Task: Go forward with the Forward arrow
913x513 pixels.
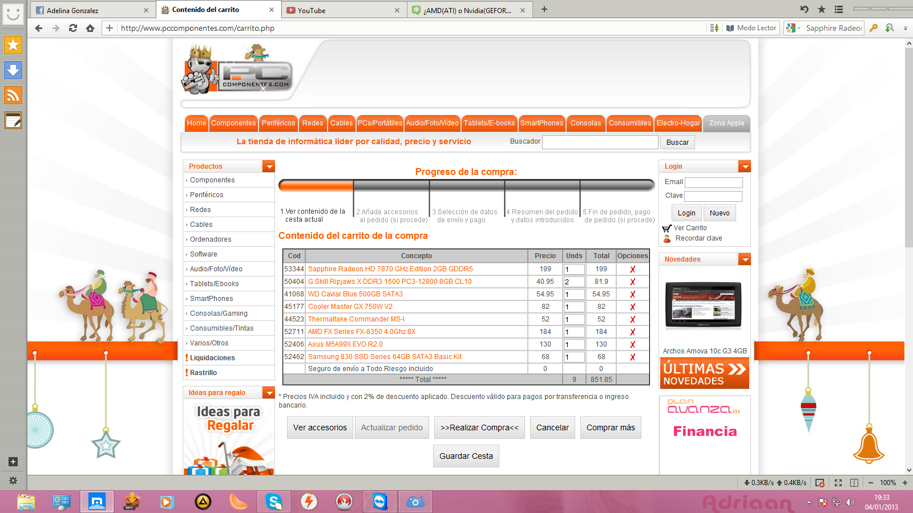Action: coord(56,28)
